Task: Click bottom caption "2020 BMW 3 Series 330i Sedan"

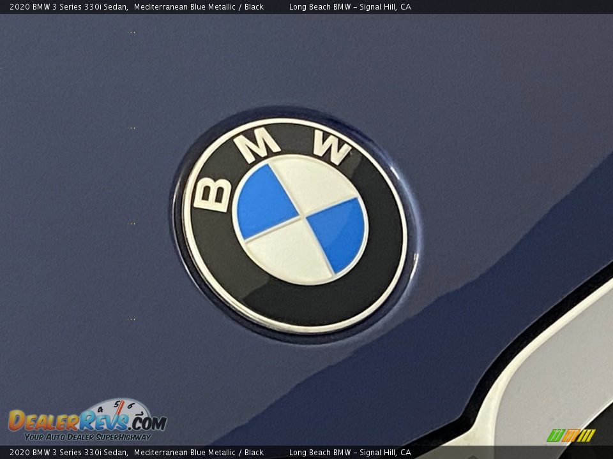Action: pos(68,453)
